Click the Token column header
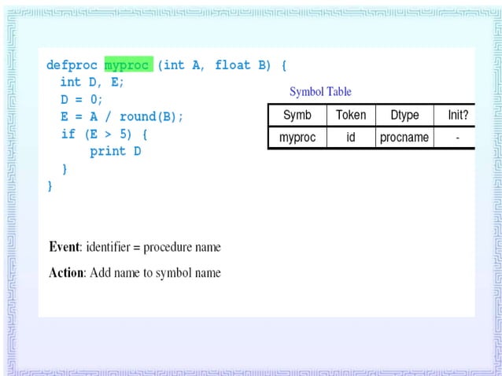 [351, 115]
